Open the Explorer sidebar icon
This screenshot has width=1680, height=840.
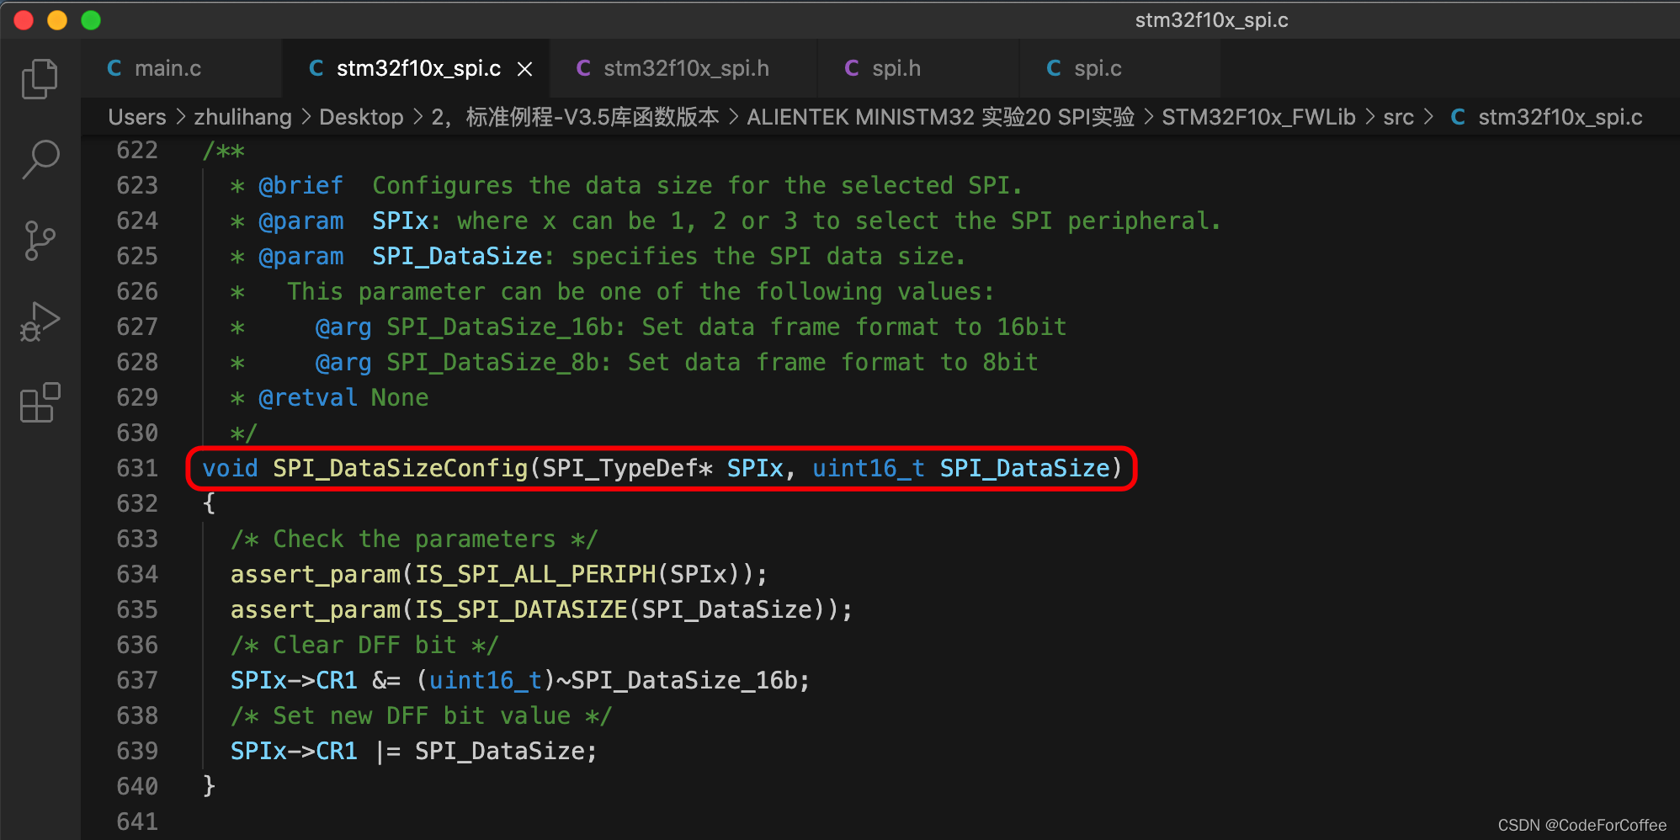[40, 77]
